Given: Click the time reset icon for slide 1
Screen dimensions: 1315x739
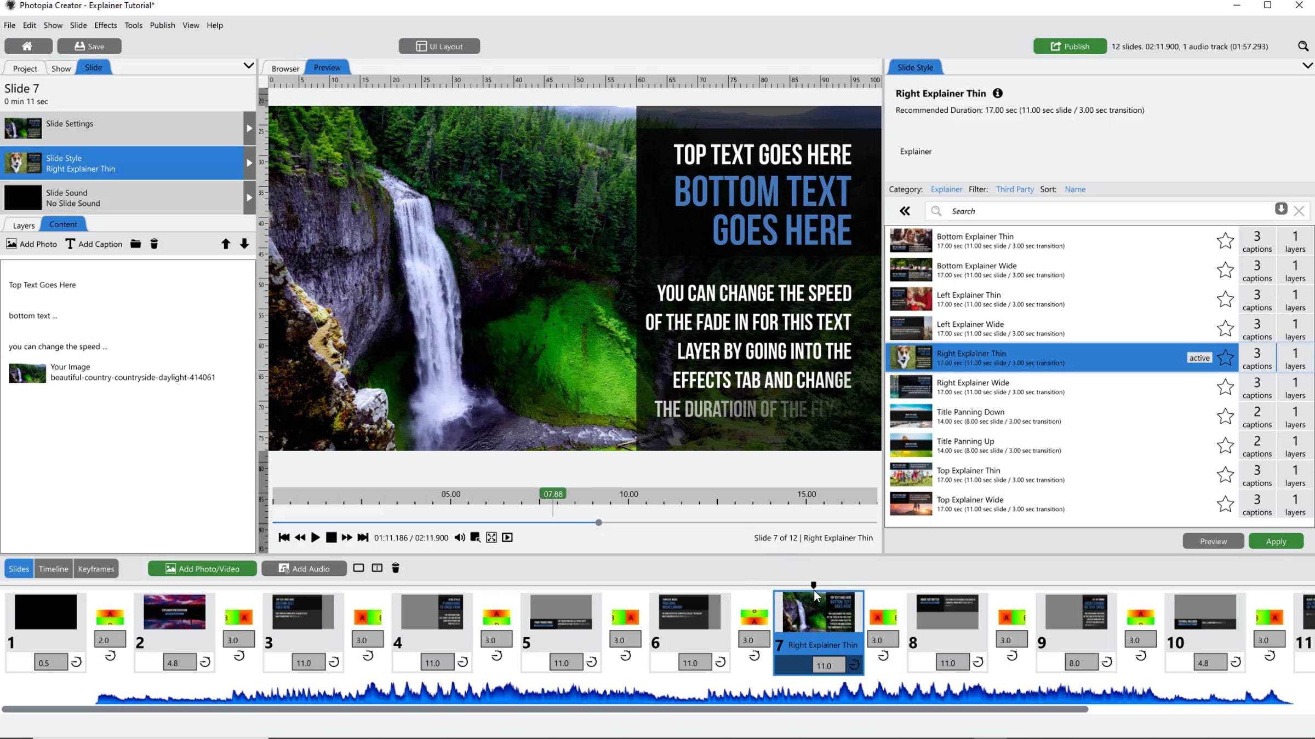Looking at the screenshot, I should tap(77, 662).
